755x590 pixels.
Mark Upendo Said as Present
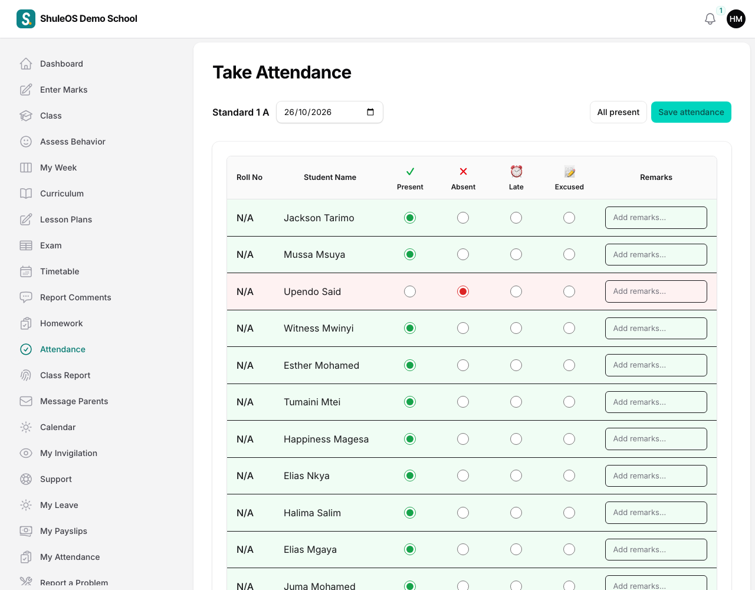coord(410,291)
